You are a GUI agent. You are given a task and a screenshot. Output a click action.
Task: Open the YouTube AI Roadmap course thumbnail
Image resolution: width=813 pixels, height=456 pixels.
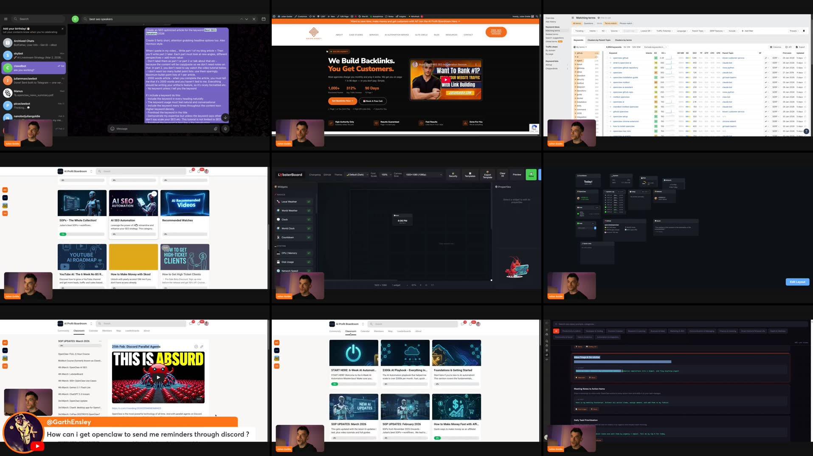pos(82,257)
